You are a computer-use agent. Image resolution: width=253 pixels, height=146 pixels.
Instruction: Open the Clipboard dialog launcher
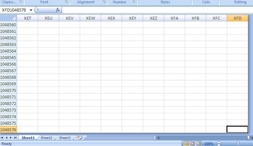click(21, 2)
